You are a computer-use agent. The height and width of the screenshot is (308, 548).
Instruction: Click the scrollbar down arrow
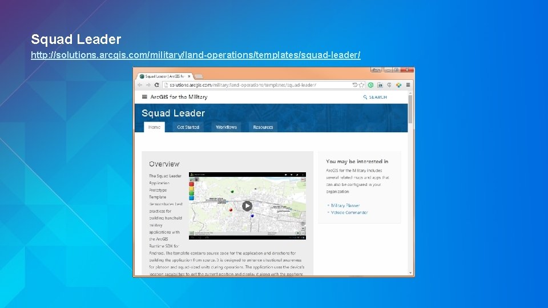(410, 273)
